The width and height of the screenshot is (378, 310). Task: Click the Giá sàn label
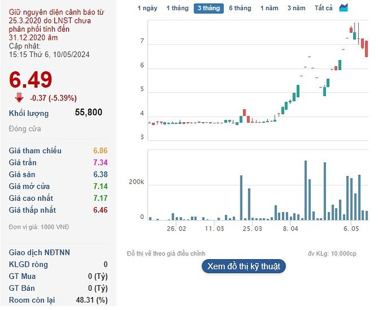click(22, 174)
